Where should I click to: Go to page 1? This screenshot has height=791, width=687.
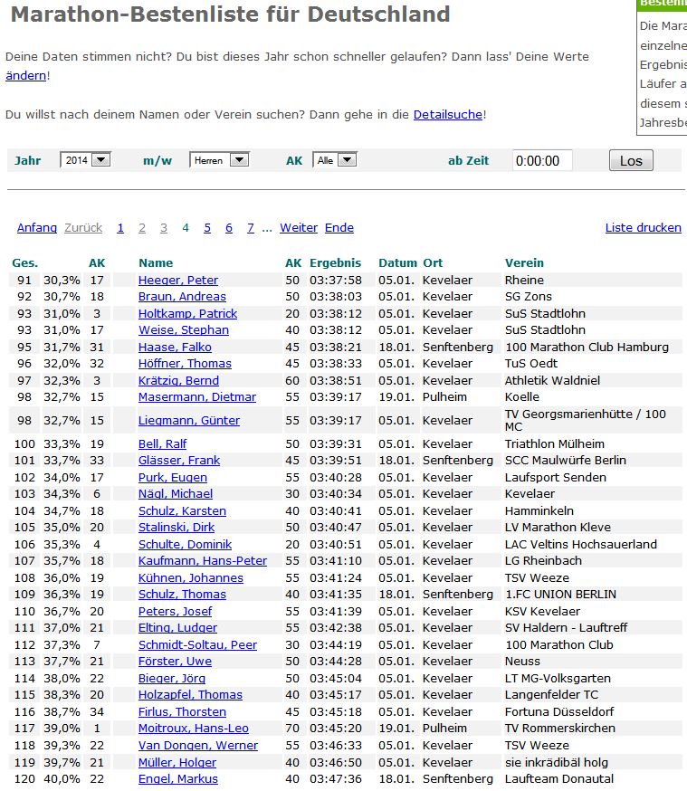(120, 227)
